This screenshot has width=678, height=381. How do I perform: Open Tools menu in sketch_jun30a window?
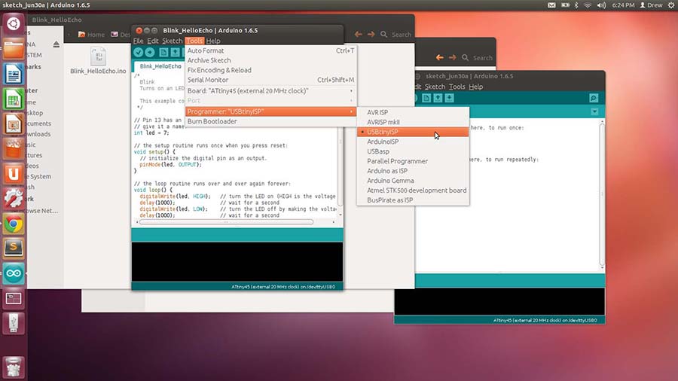[457, 87]
